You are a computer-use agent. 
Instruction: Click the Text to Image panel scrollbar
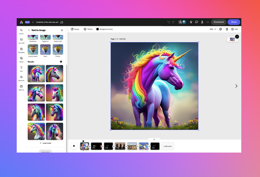pos(67,108)
